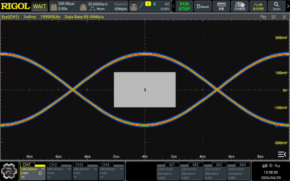Click the CH1 impedance ohm symbol
Viewport: 290px width, 181px height.
coord(40,173)
